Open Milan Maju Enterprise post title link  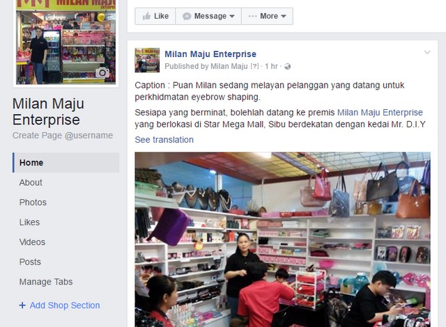click(210, 54)
